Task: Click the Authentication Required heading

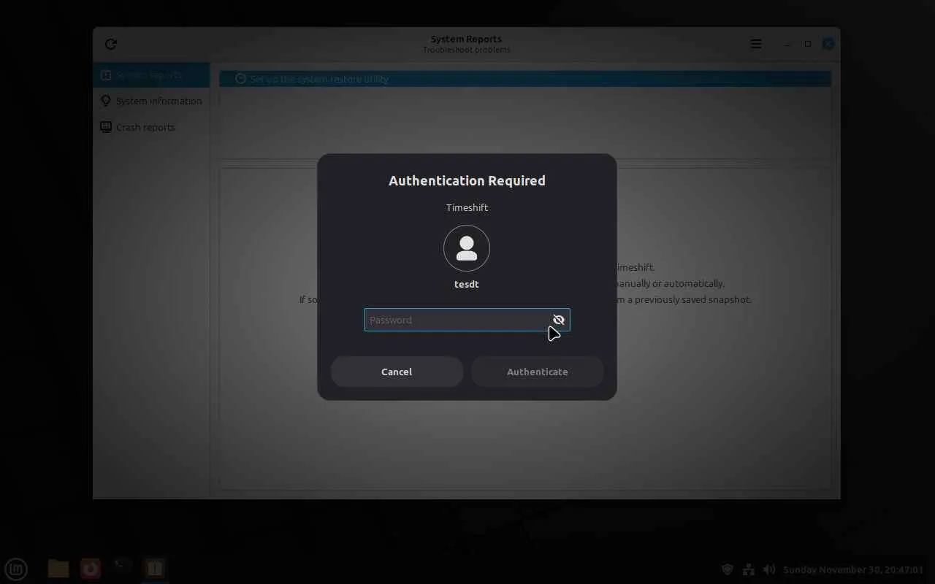Action: point(467,180)
